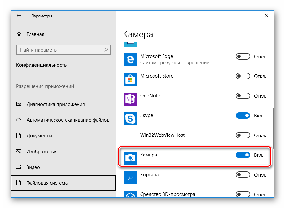Click the Camera app icon in list

(130, 158)
